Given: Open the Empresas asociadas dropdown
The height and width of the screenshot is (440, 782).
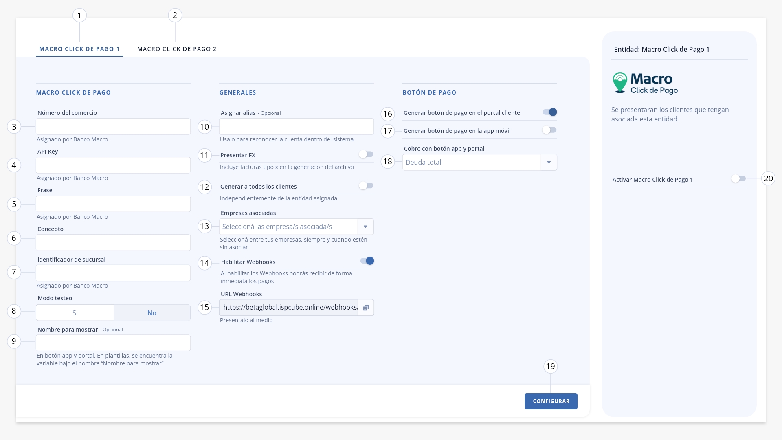Looking at the screenshot, I should [296, 227].
